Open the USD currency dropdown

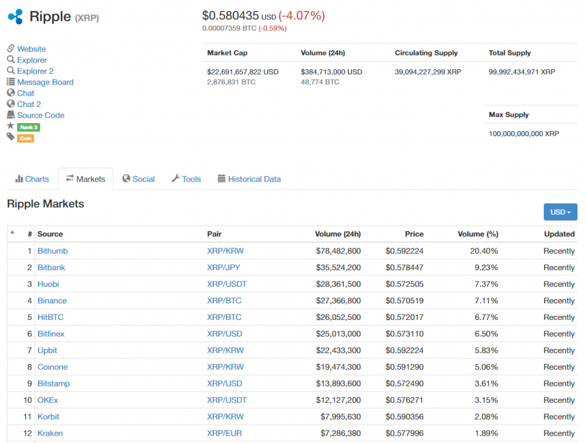pyautogui.click(x=560, y=212)
